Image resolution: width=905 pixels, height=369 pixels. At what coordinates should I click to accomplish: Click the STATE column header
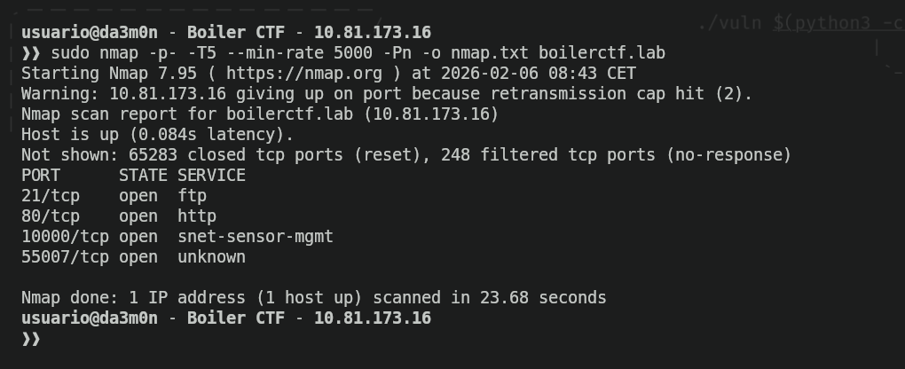[x=143, y=176]
